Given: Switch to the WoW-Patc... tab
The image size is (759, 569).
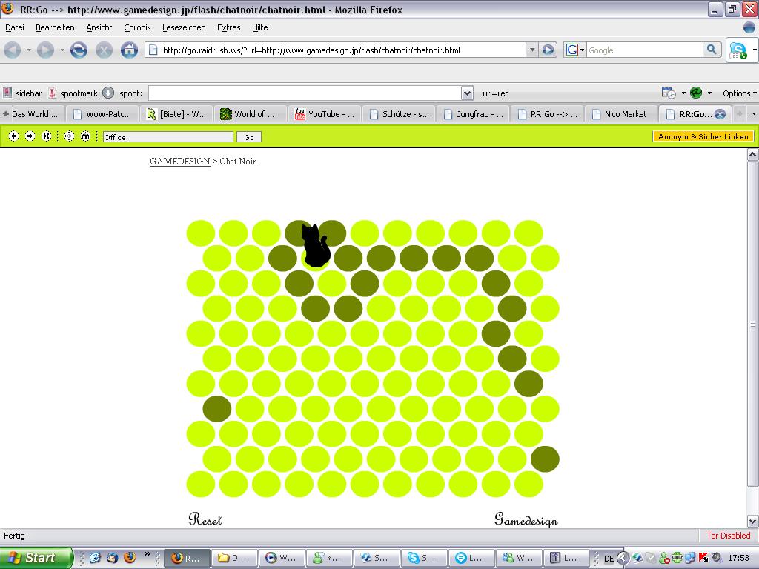Looking at the screenshot, I should coord(102,113).
